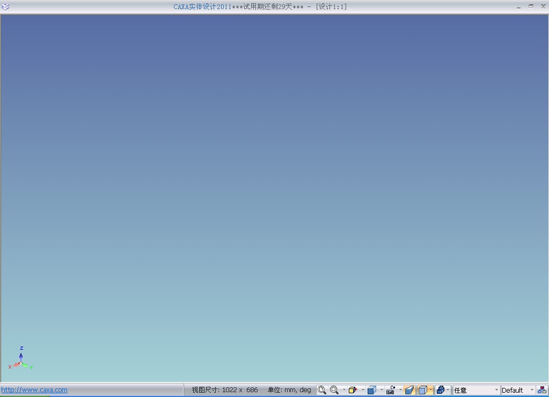Click the CAXA application logo icon
The image size is (549, 397).
pos(5,6)
